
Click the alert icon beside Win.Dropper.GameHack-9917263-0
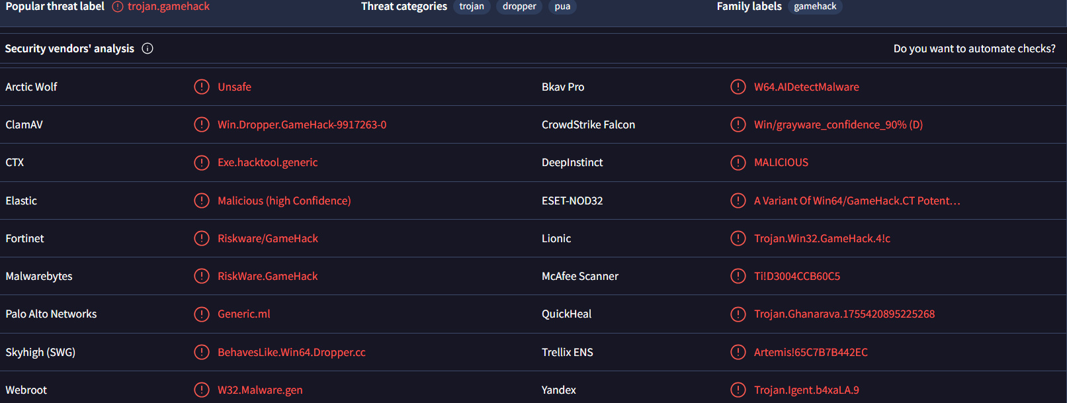tap(202, 124)
